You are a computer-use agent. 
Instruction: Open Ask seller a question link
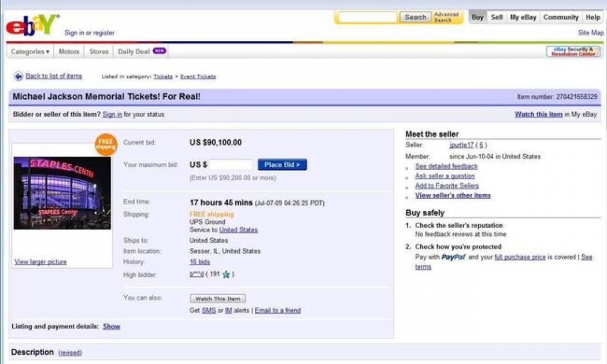(445, 176)
